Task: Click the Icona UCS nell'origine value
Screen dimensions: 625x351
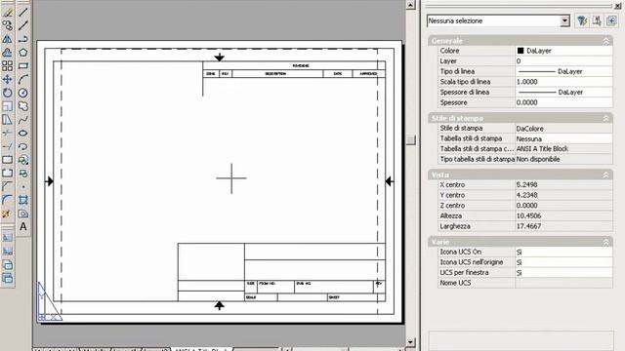Action: [563, 262]
